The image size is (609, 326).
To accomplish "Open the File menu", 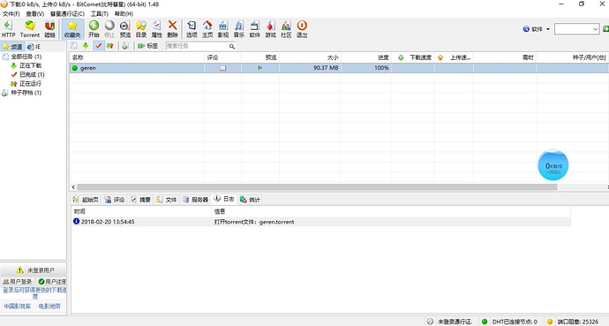I will click(11, 13).
